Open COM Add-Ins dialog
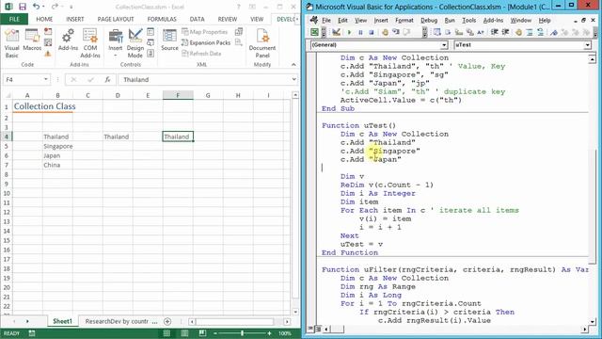Image resolution: width=602 pixels, height=339 pixels. pyautogui.click(x=90, y=43)
